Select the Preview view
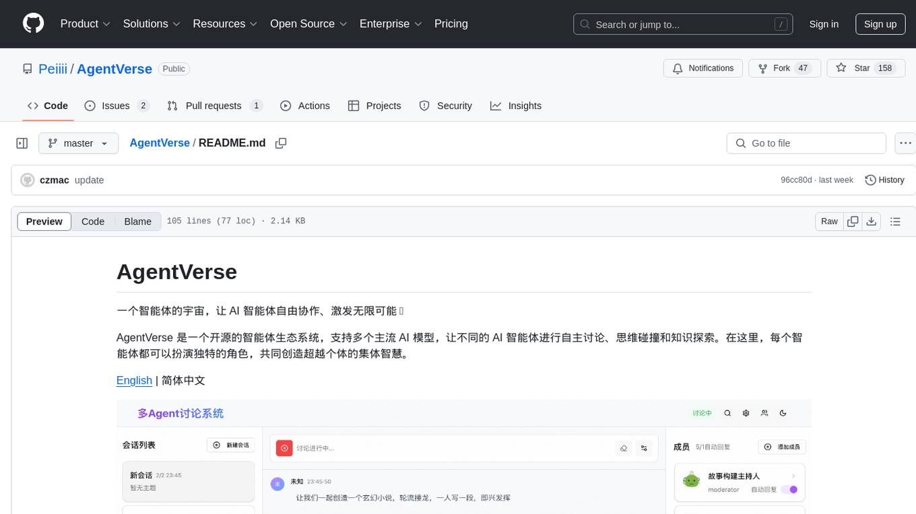The image size is (916, 514). coord(44,221)
